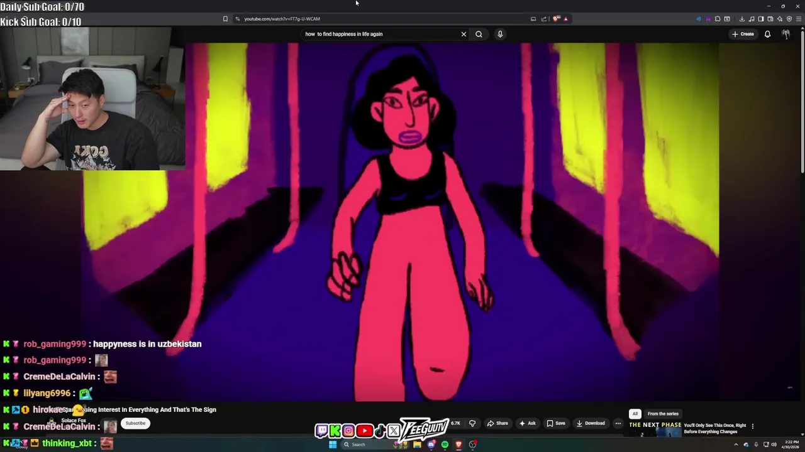The height and width of the screenshot is (452, 805).
Task: Like the video showing 6.7K
Action: (454, 423)
